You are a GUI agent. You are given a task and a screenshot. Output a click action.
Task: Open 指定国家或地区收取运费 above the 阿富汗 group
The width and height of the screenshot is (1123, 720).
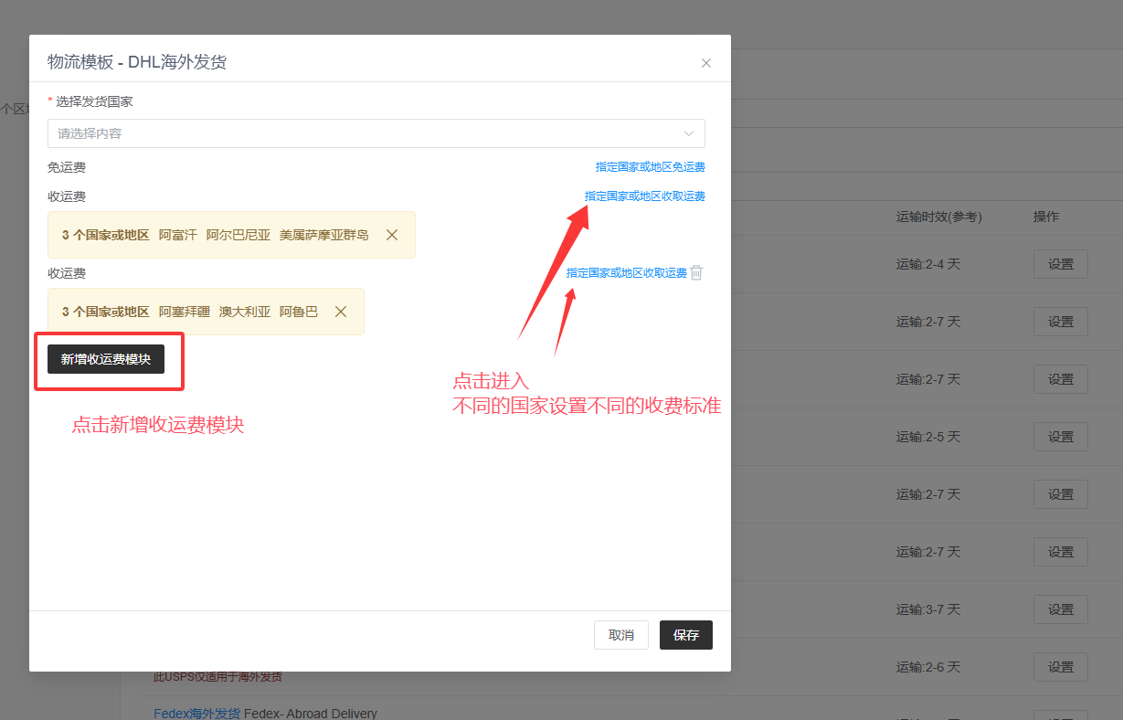point(644,196)
